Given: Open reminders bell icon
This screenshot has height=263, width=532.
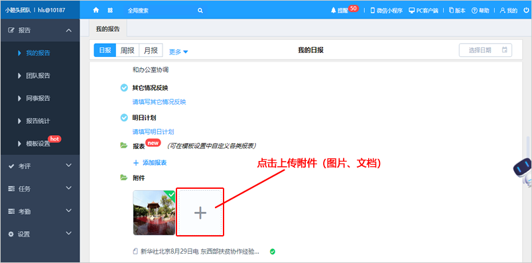Looking at the screenshot, I should coord(333,11).
